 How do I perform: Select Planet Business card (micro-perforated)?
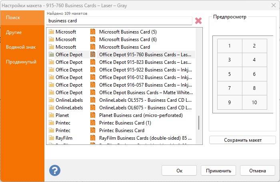141,115
